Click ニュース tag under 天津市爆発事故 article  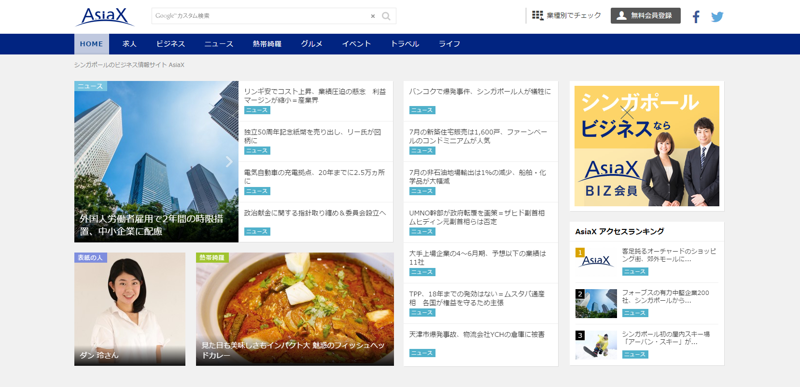pos(422,353)
